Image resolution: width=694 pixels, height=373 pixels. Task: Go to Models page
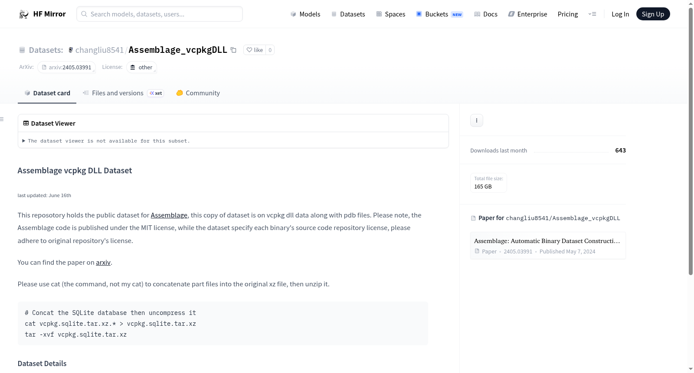[x=305, y=14]
